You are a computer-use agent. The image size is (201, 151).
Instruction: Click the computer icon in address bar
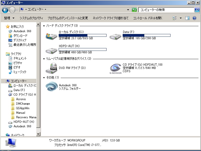pyautogui.click(x=22, y=10)
